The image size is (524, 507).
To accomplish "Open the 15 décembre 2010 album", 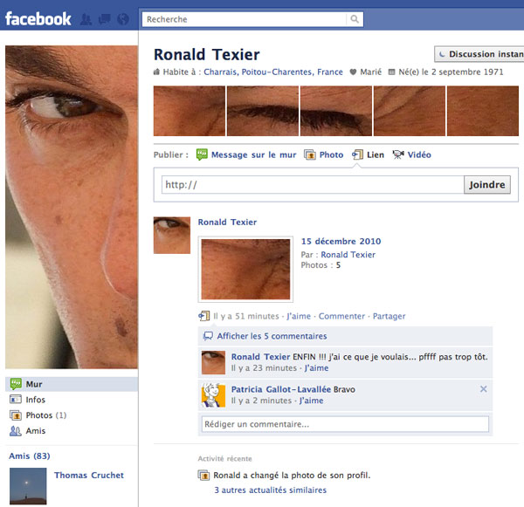I will click(x=341, y=241).
